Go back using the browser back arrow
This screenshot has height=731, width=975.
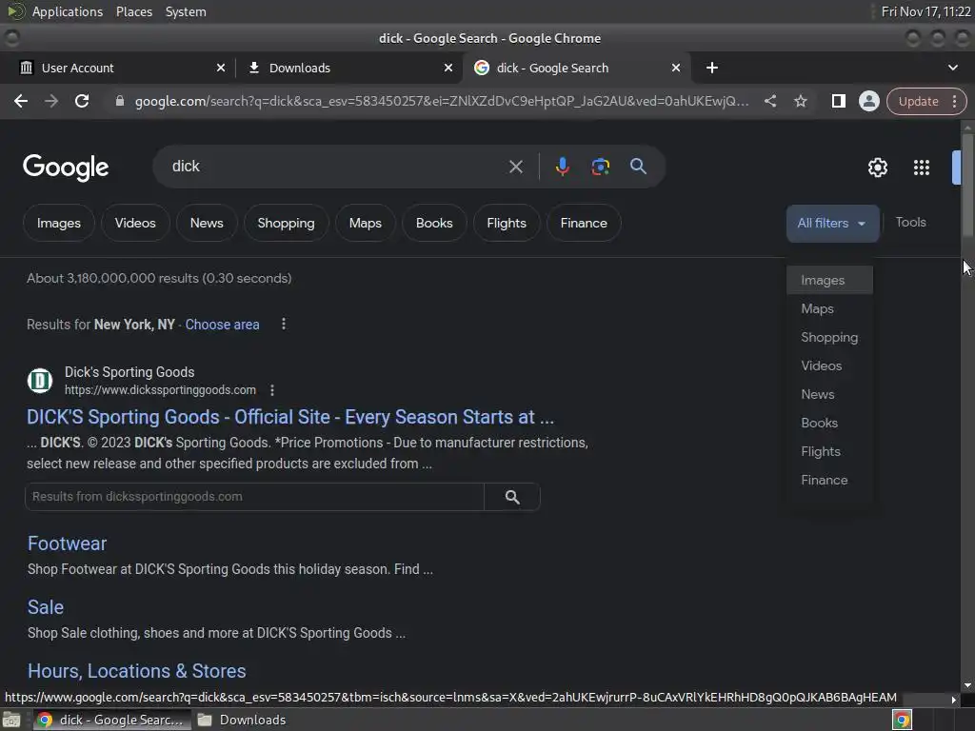coord(21,101)
